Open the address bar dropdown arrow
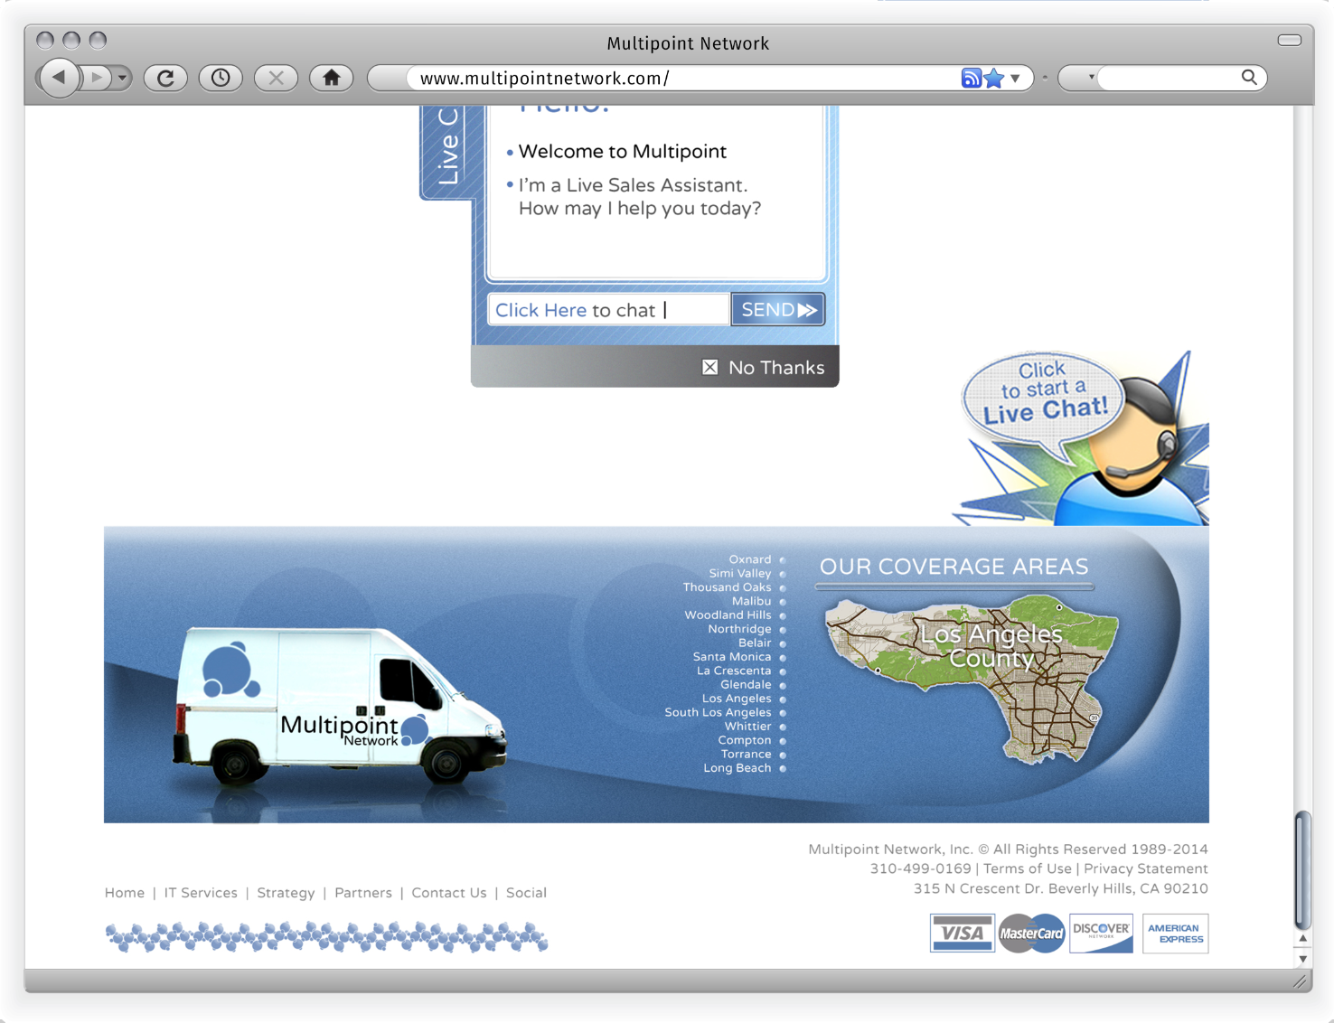The width and height of the screenshot is (1334, 1023). point(1015,79)
